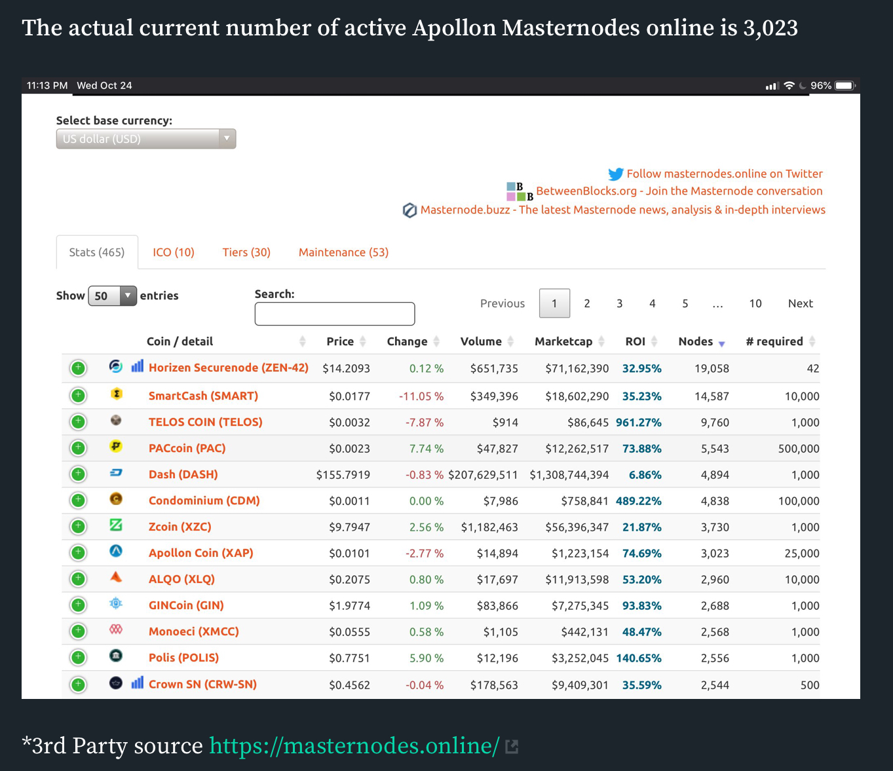Expand details for ALQO row
This screenshot has width=893, height=771.
pyautogui.click(x=78, y=579)
